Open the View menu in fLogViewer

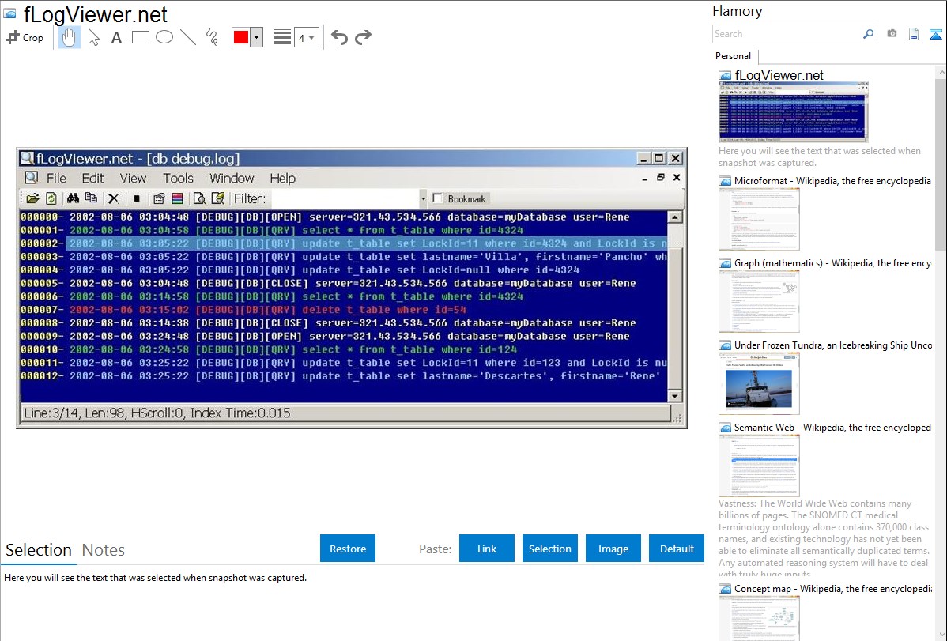tap(133, 178)
